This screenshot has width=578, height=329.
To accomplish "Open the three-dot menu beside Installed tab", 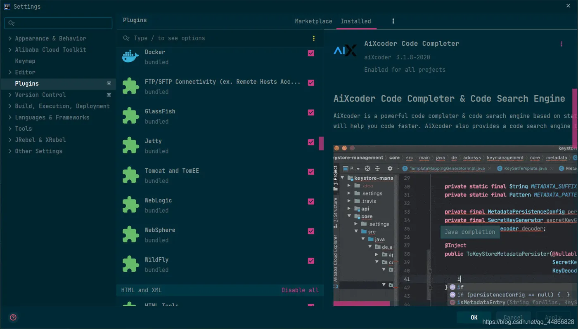I will (x=393, y=21).
